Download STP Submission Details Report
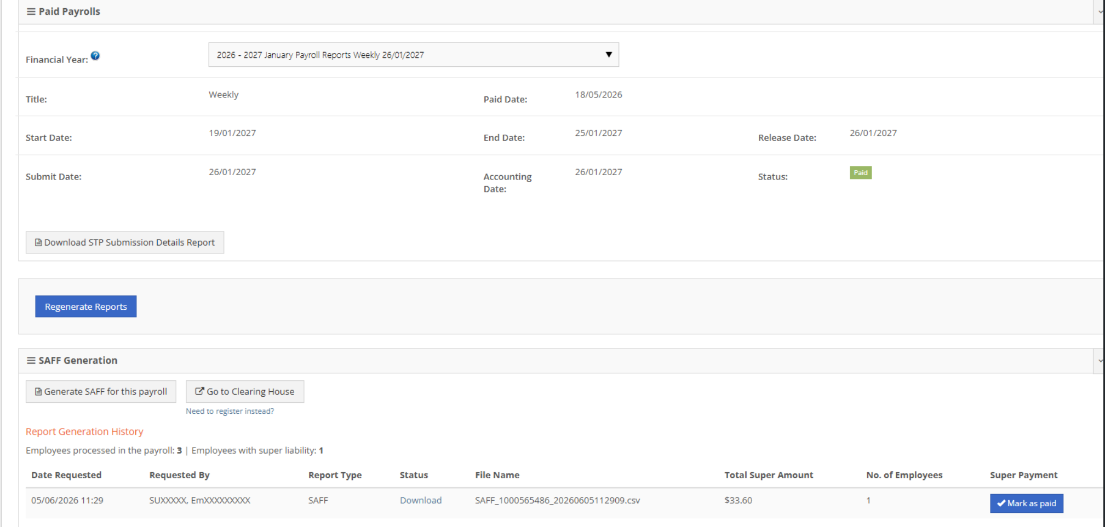The image size is (1105, 527). [x=125, y=242]
